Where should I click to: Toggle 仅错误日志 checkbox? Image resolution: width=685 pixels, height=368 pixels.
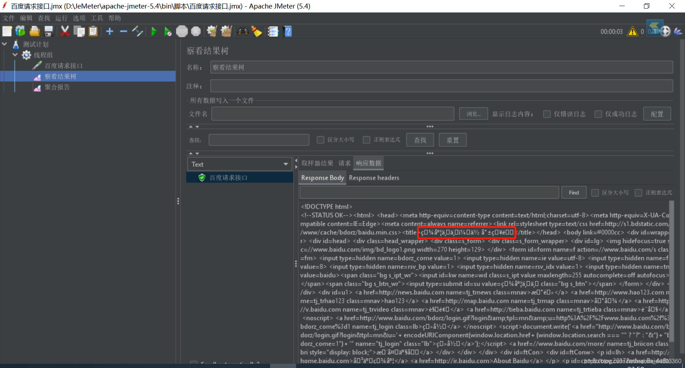coord(547,114)
